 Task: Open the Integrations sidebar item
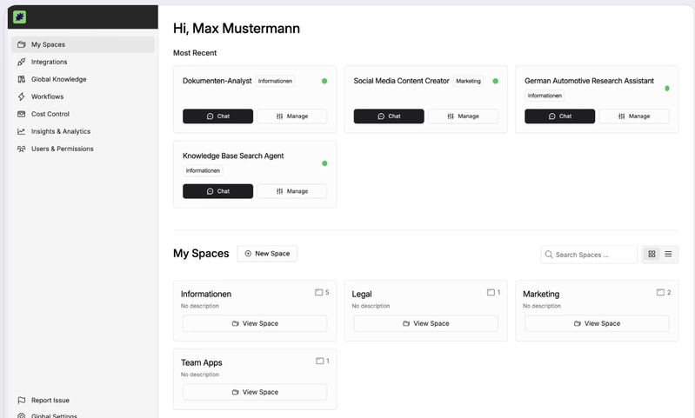coord(49,62)
